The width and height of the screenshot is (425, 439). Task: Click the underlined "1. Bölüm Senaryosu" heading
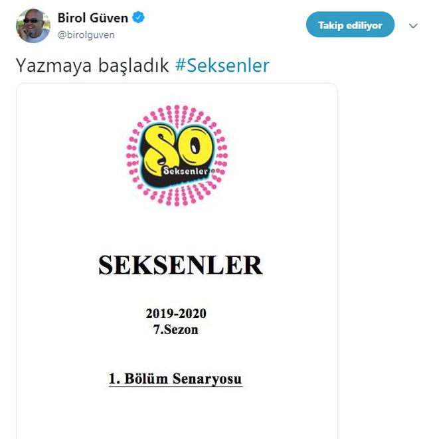(175, 379)
